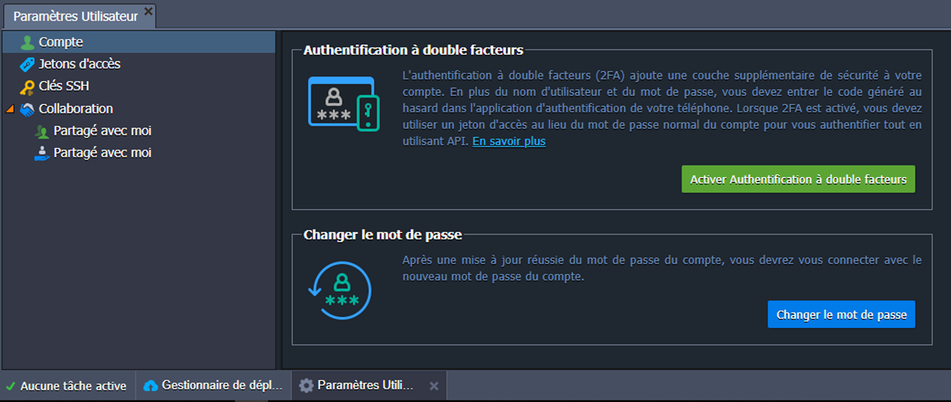
Task: Open the Gestionnaire de dépl... bottom tab
Action: (x=222, y=385)
